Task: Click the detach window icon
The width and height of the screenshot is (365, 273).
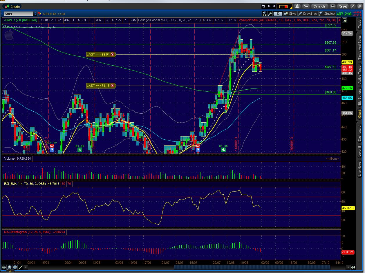Action: (360, 6)
